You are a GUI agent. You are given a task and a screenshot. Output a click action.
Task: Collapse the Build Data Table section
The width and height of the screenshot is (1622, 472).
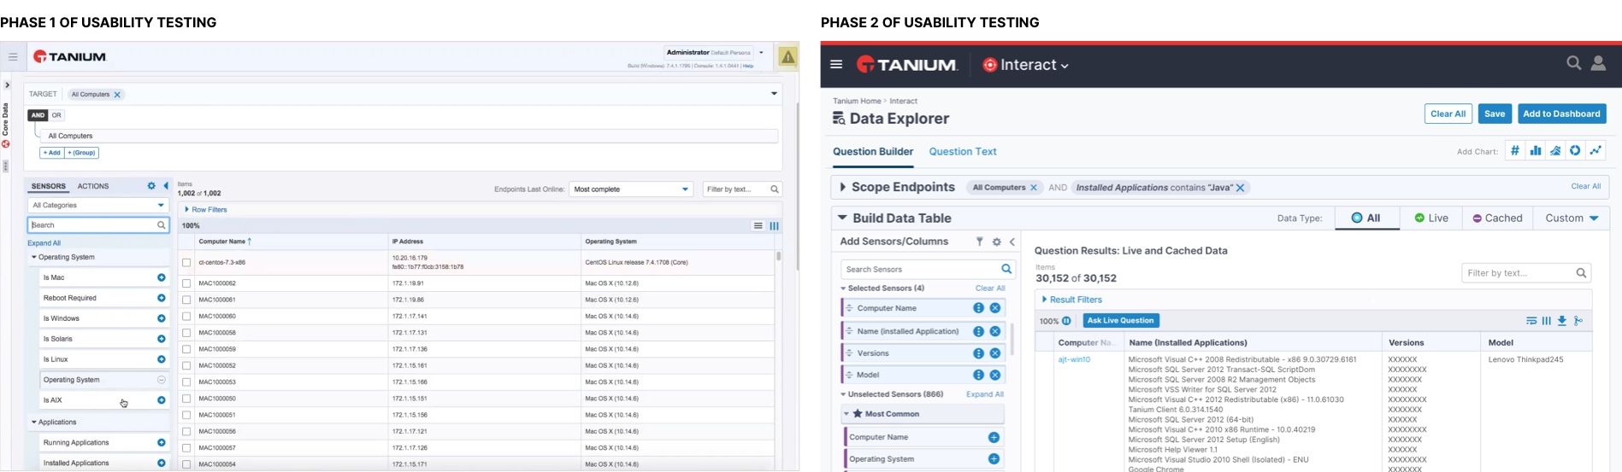[x=842, y=218]
